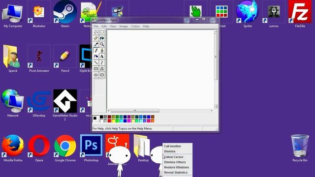315x177 pixels.
Task: Pick the magenta palette swatch
Action: (x=129, y=120)
